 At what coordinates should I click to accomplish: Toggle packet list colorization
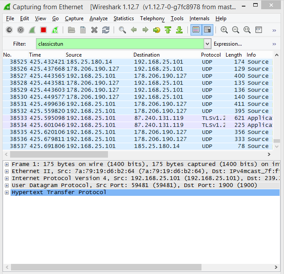pos(196,30)
